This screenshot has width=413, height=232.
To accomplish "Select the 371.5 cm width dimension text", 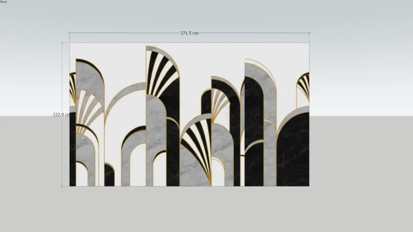I will tap(189, 33).
